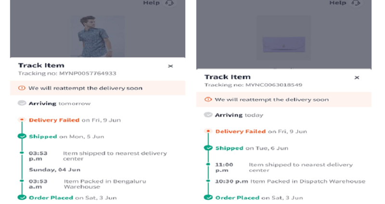This screenshot has width=385, height=204.
Task: Click Order Placed check on right timeline
Action: 208,197
